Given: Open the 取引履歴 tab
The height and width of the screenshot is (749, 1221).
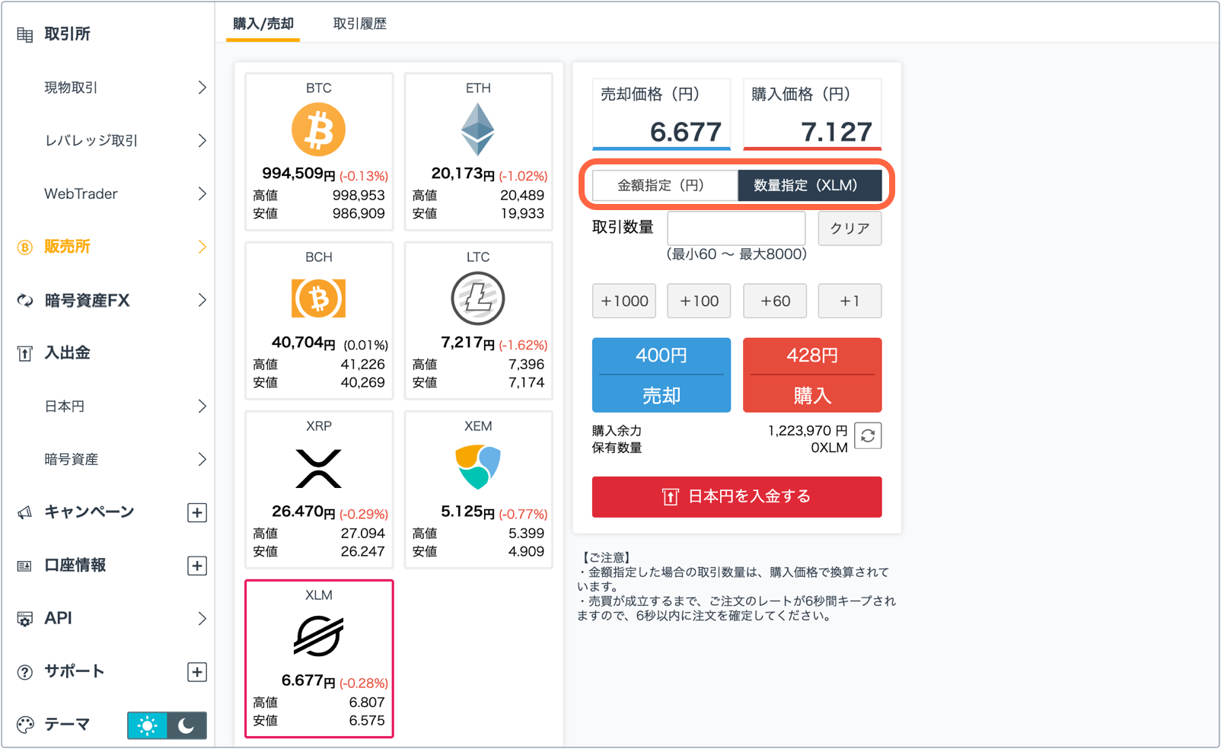Looking at the screenshot, I should (x=360, y=24).
